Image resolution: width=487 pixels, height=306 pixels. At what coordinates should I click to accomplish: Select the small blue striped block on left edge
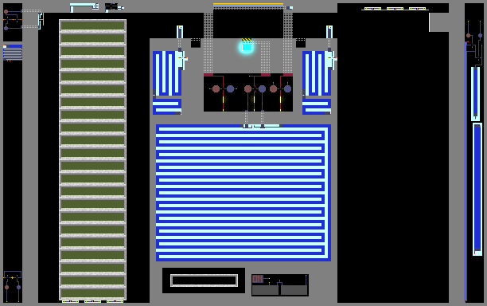tap(13, 53)
